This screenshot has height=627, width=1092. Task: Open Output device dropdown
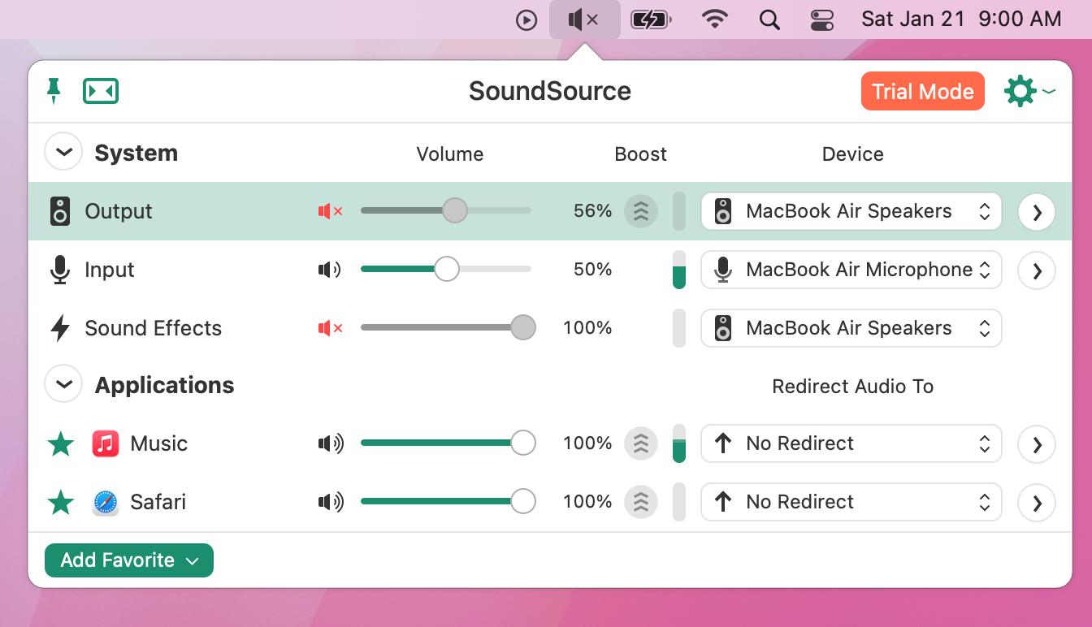851,211
